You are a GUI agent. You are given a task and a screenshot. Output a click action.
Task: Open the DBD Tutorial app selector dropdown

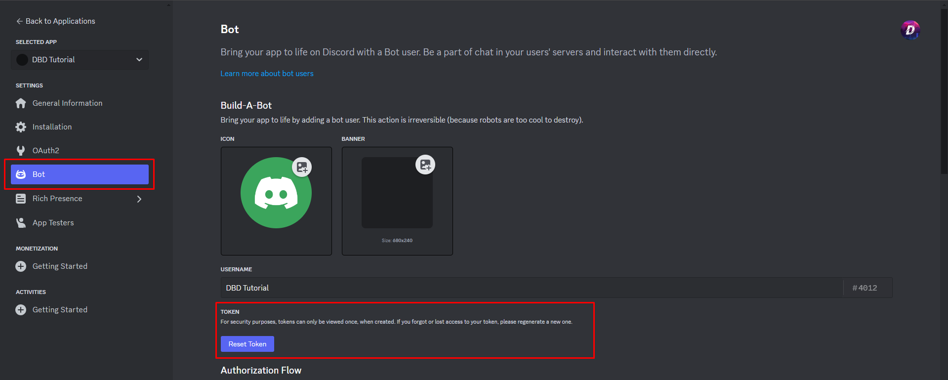point(80,60)
